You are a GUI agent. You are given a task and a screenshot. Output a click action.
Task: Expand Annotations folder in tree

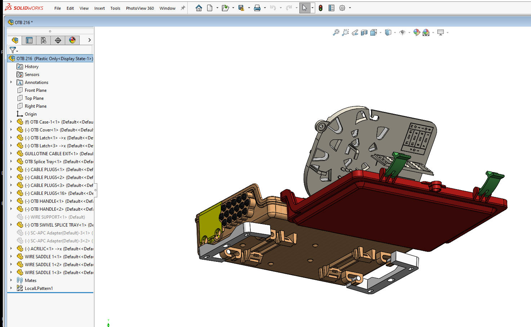pos(11,82)
